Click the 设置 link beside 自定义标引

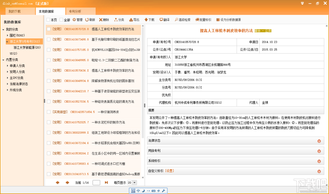pyautogui.click(x=169, y=171)
